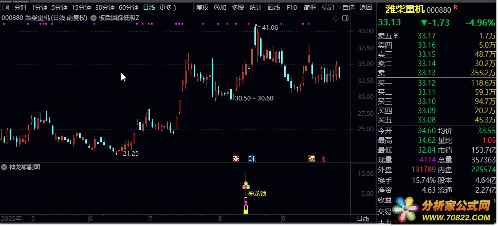Click the stock name 潍柴重机 in quote panel
The width and height of the screenshot is (499, 226).
pos(405,9)
